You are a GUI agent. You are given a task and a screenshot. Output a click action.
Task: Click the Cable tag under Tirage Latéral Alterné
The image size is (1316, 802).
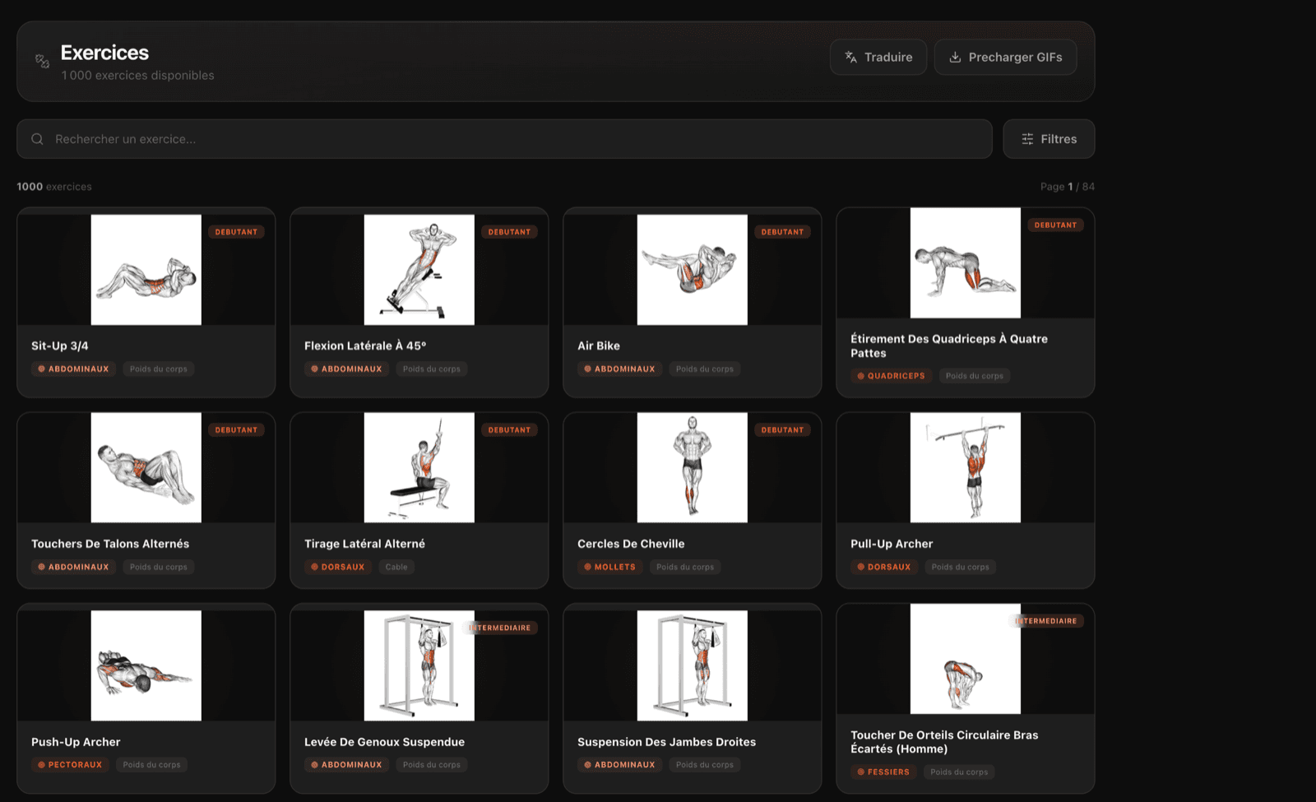397,567
